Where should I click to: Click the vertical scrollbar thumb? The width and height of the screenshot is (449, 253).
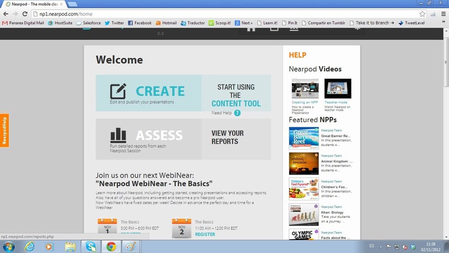446,61
